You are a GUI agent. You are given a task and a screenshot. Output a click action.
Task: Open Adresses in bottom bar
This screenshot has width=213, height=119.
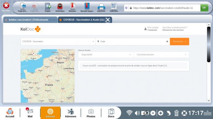coord(70,113)
